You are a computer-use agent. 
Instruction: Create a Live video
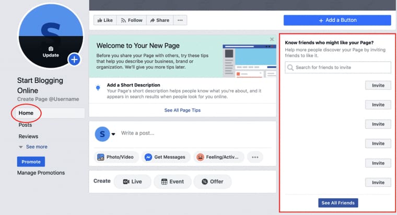(132, 182)
